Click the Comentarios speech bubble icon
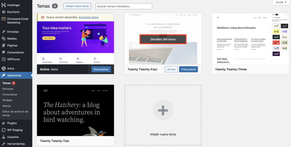The image size is (291, 147). click(x=3, y=52)
